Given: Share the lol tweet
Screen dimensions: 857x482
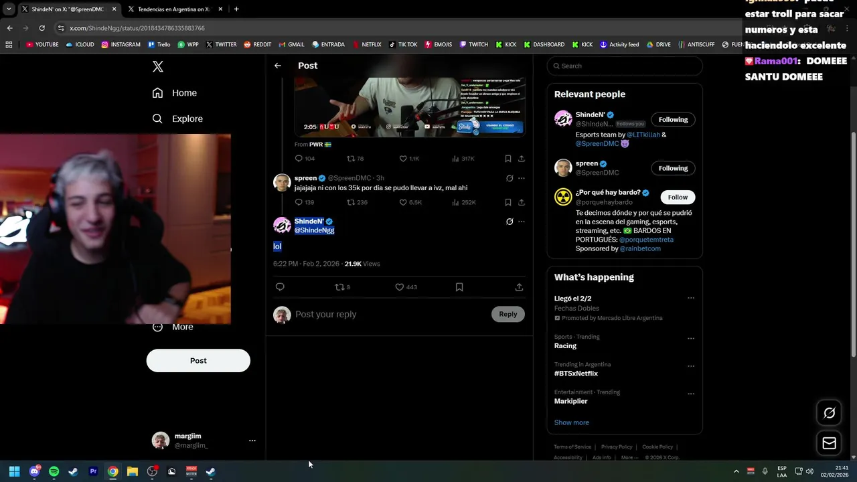Looking at the screenshot, I should pos(519,287).
